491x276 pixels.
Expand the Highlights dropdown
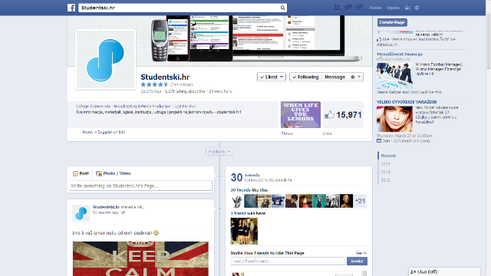click(219, 152)
